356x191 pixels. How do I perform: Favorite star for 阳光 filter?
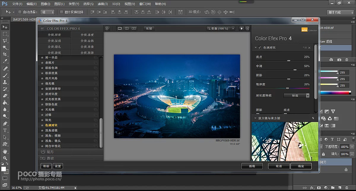coord(42,120)
